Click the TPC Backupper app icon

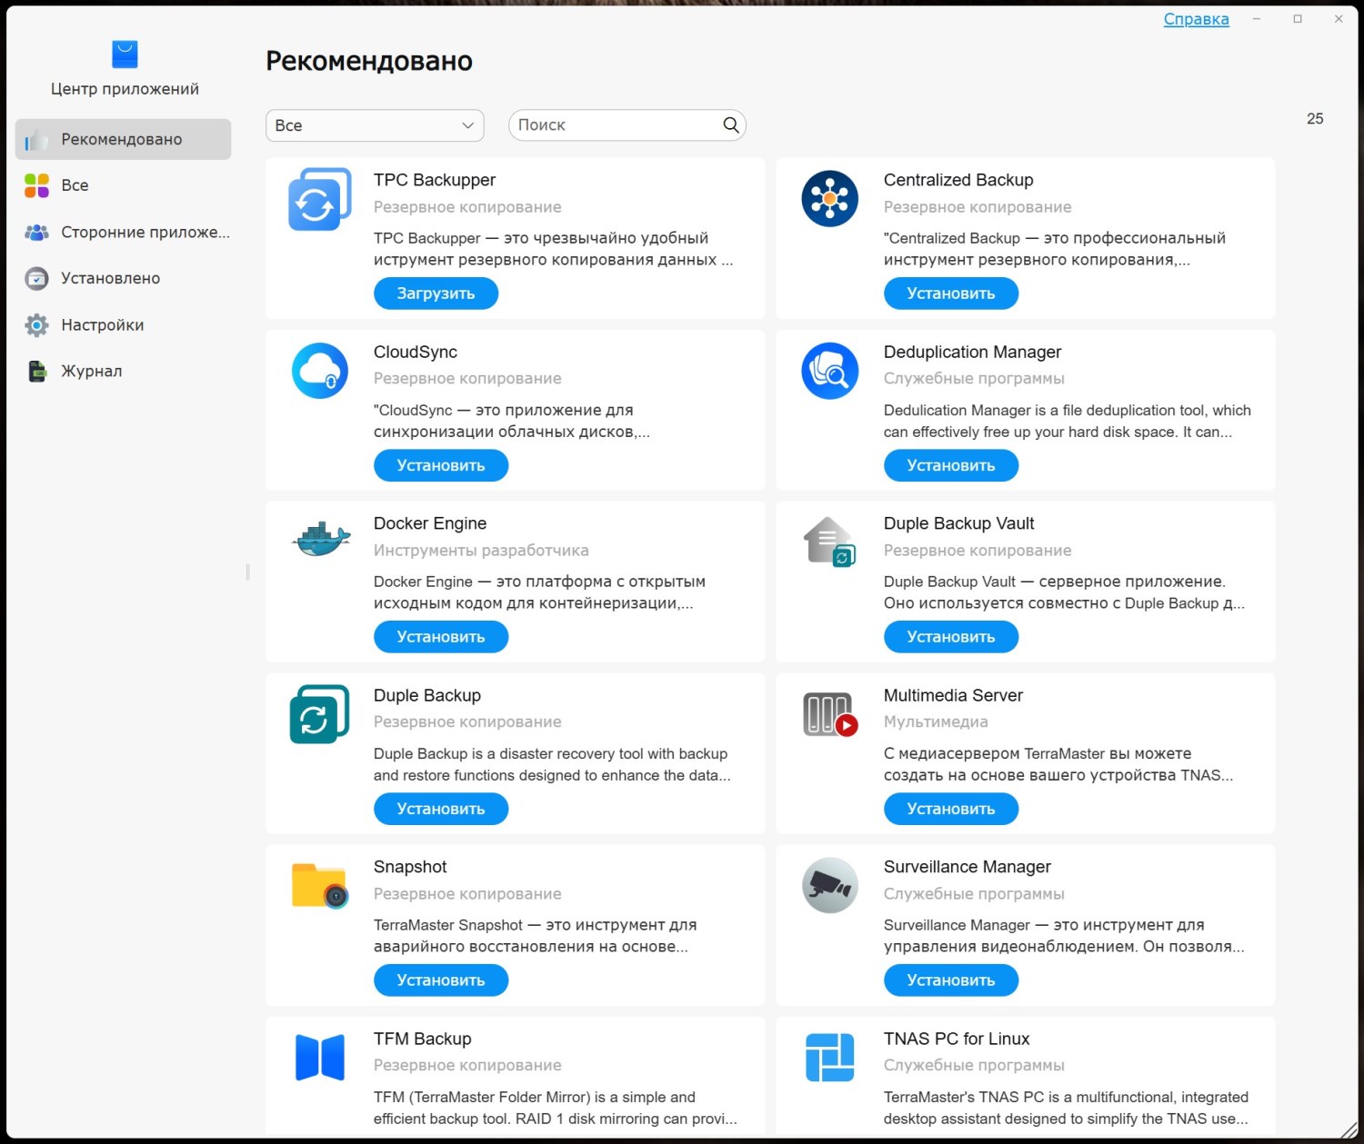(x=319, y=199)
